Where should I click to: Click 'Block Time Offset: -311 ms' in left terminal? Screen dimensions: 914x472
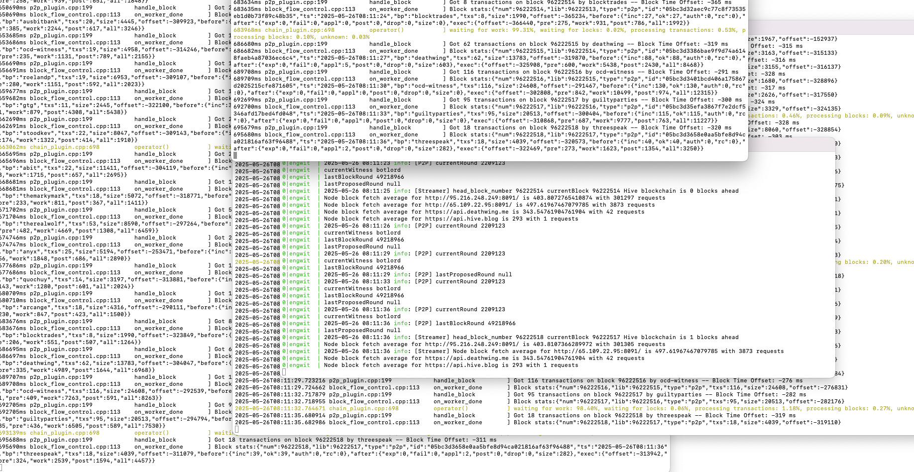(451, 440)
